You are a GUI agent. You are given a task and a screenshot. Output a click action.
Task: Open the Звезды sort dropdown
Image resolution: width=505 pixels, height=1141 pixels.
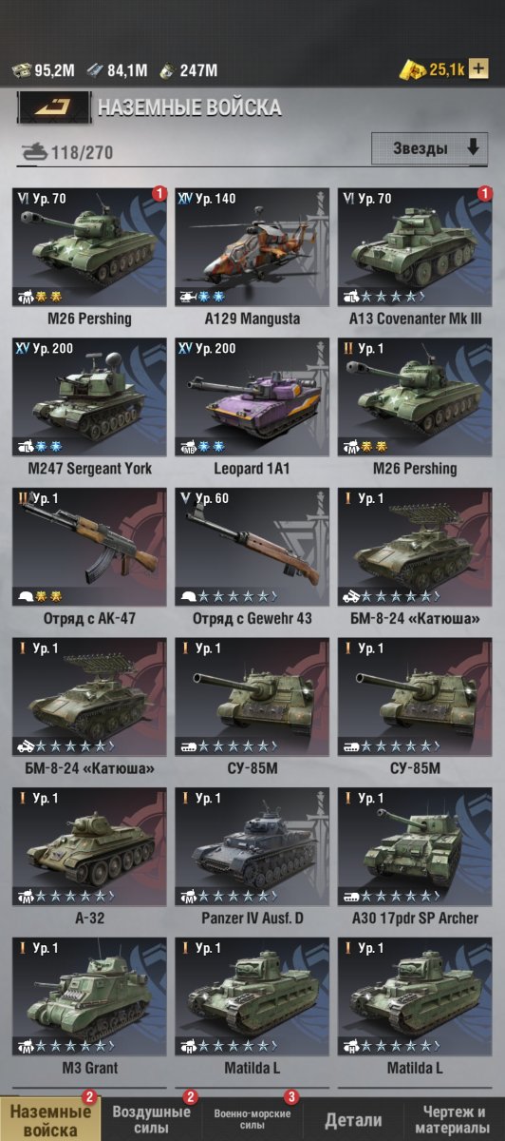click(429, 148)
